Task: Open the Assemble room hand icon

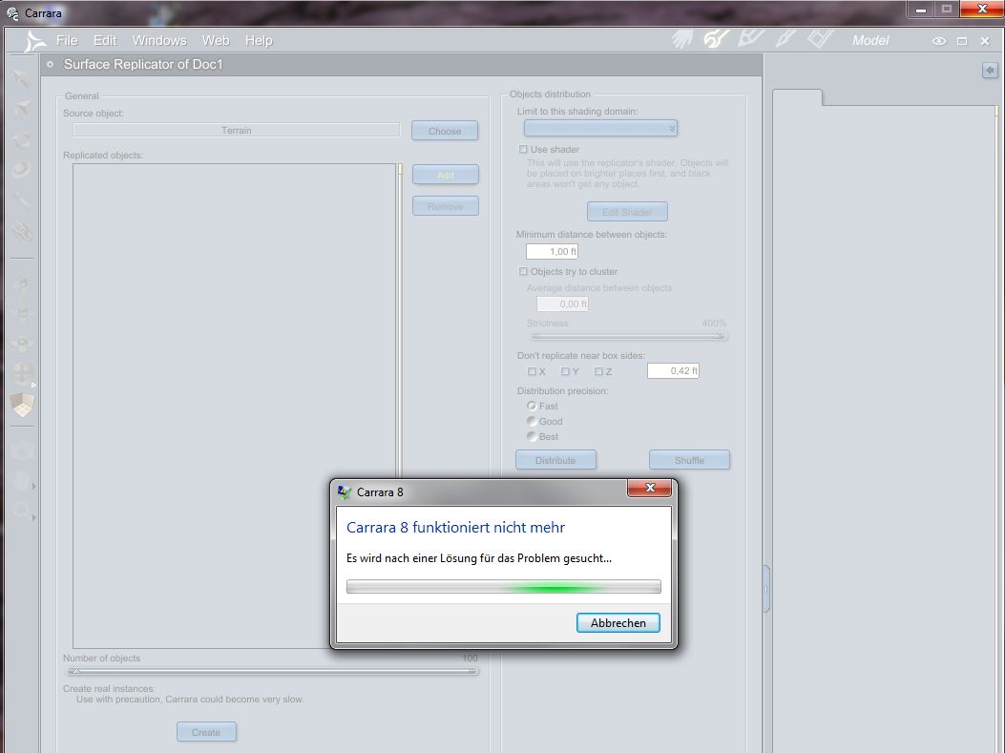Action: click(682, 40)
